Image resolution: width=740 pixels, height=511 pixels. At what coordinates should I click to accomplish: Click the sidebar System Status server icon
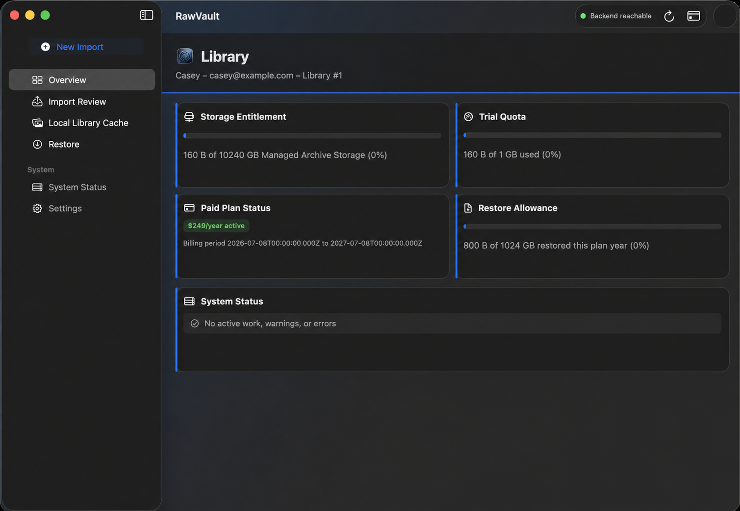(x=37, y=187)
